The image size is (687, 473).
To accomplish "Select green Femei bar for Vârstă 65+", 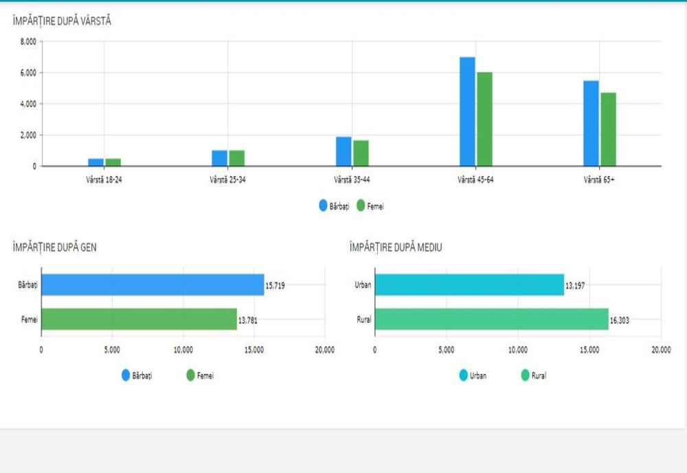I will point(608,129).
